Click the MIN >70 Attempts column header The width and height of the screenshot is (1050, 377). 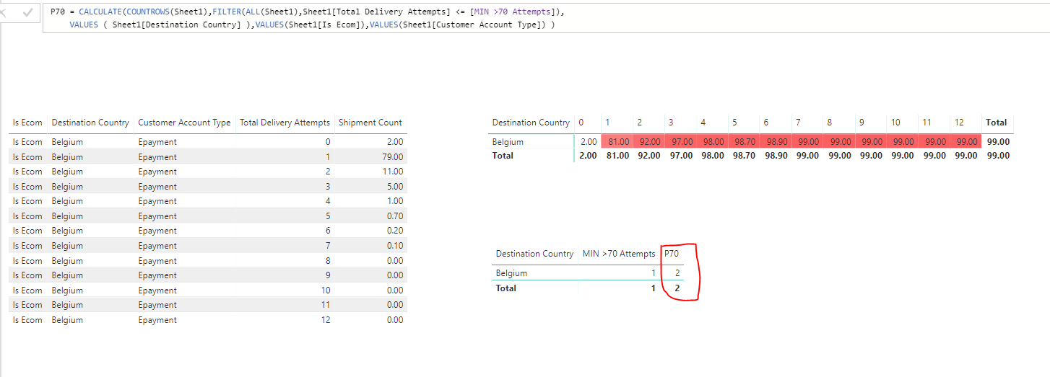coord(619,254)
